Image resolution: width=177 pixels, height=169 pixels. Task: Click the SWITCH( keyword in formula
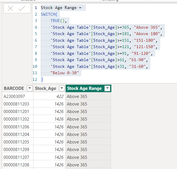pos(49,14)
